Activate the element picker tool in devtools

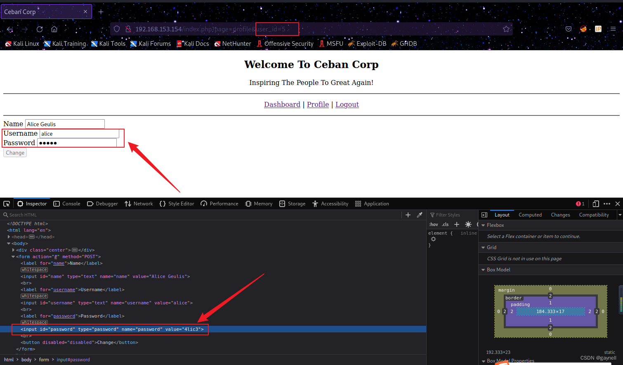tap(7, 204)
